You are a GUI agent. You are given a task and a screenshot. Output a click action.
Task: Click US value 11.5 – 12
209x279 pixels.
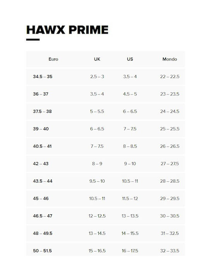(x=130, y=198)
